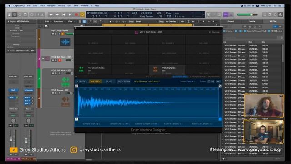Click the red Record button
291x164 pixels.
point(76,15)
